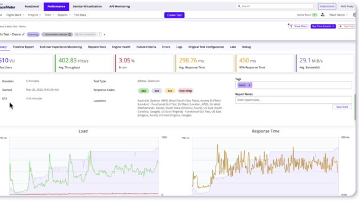The width and height of the screenshot is (359, 202).
Task: Open the Reports dropdown menu
Action: pos(64,15)
